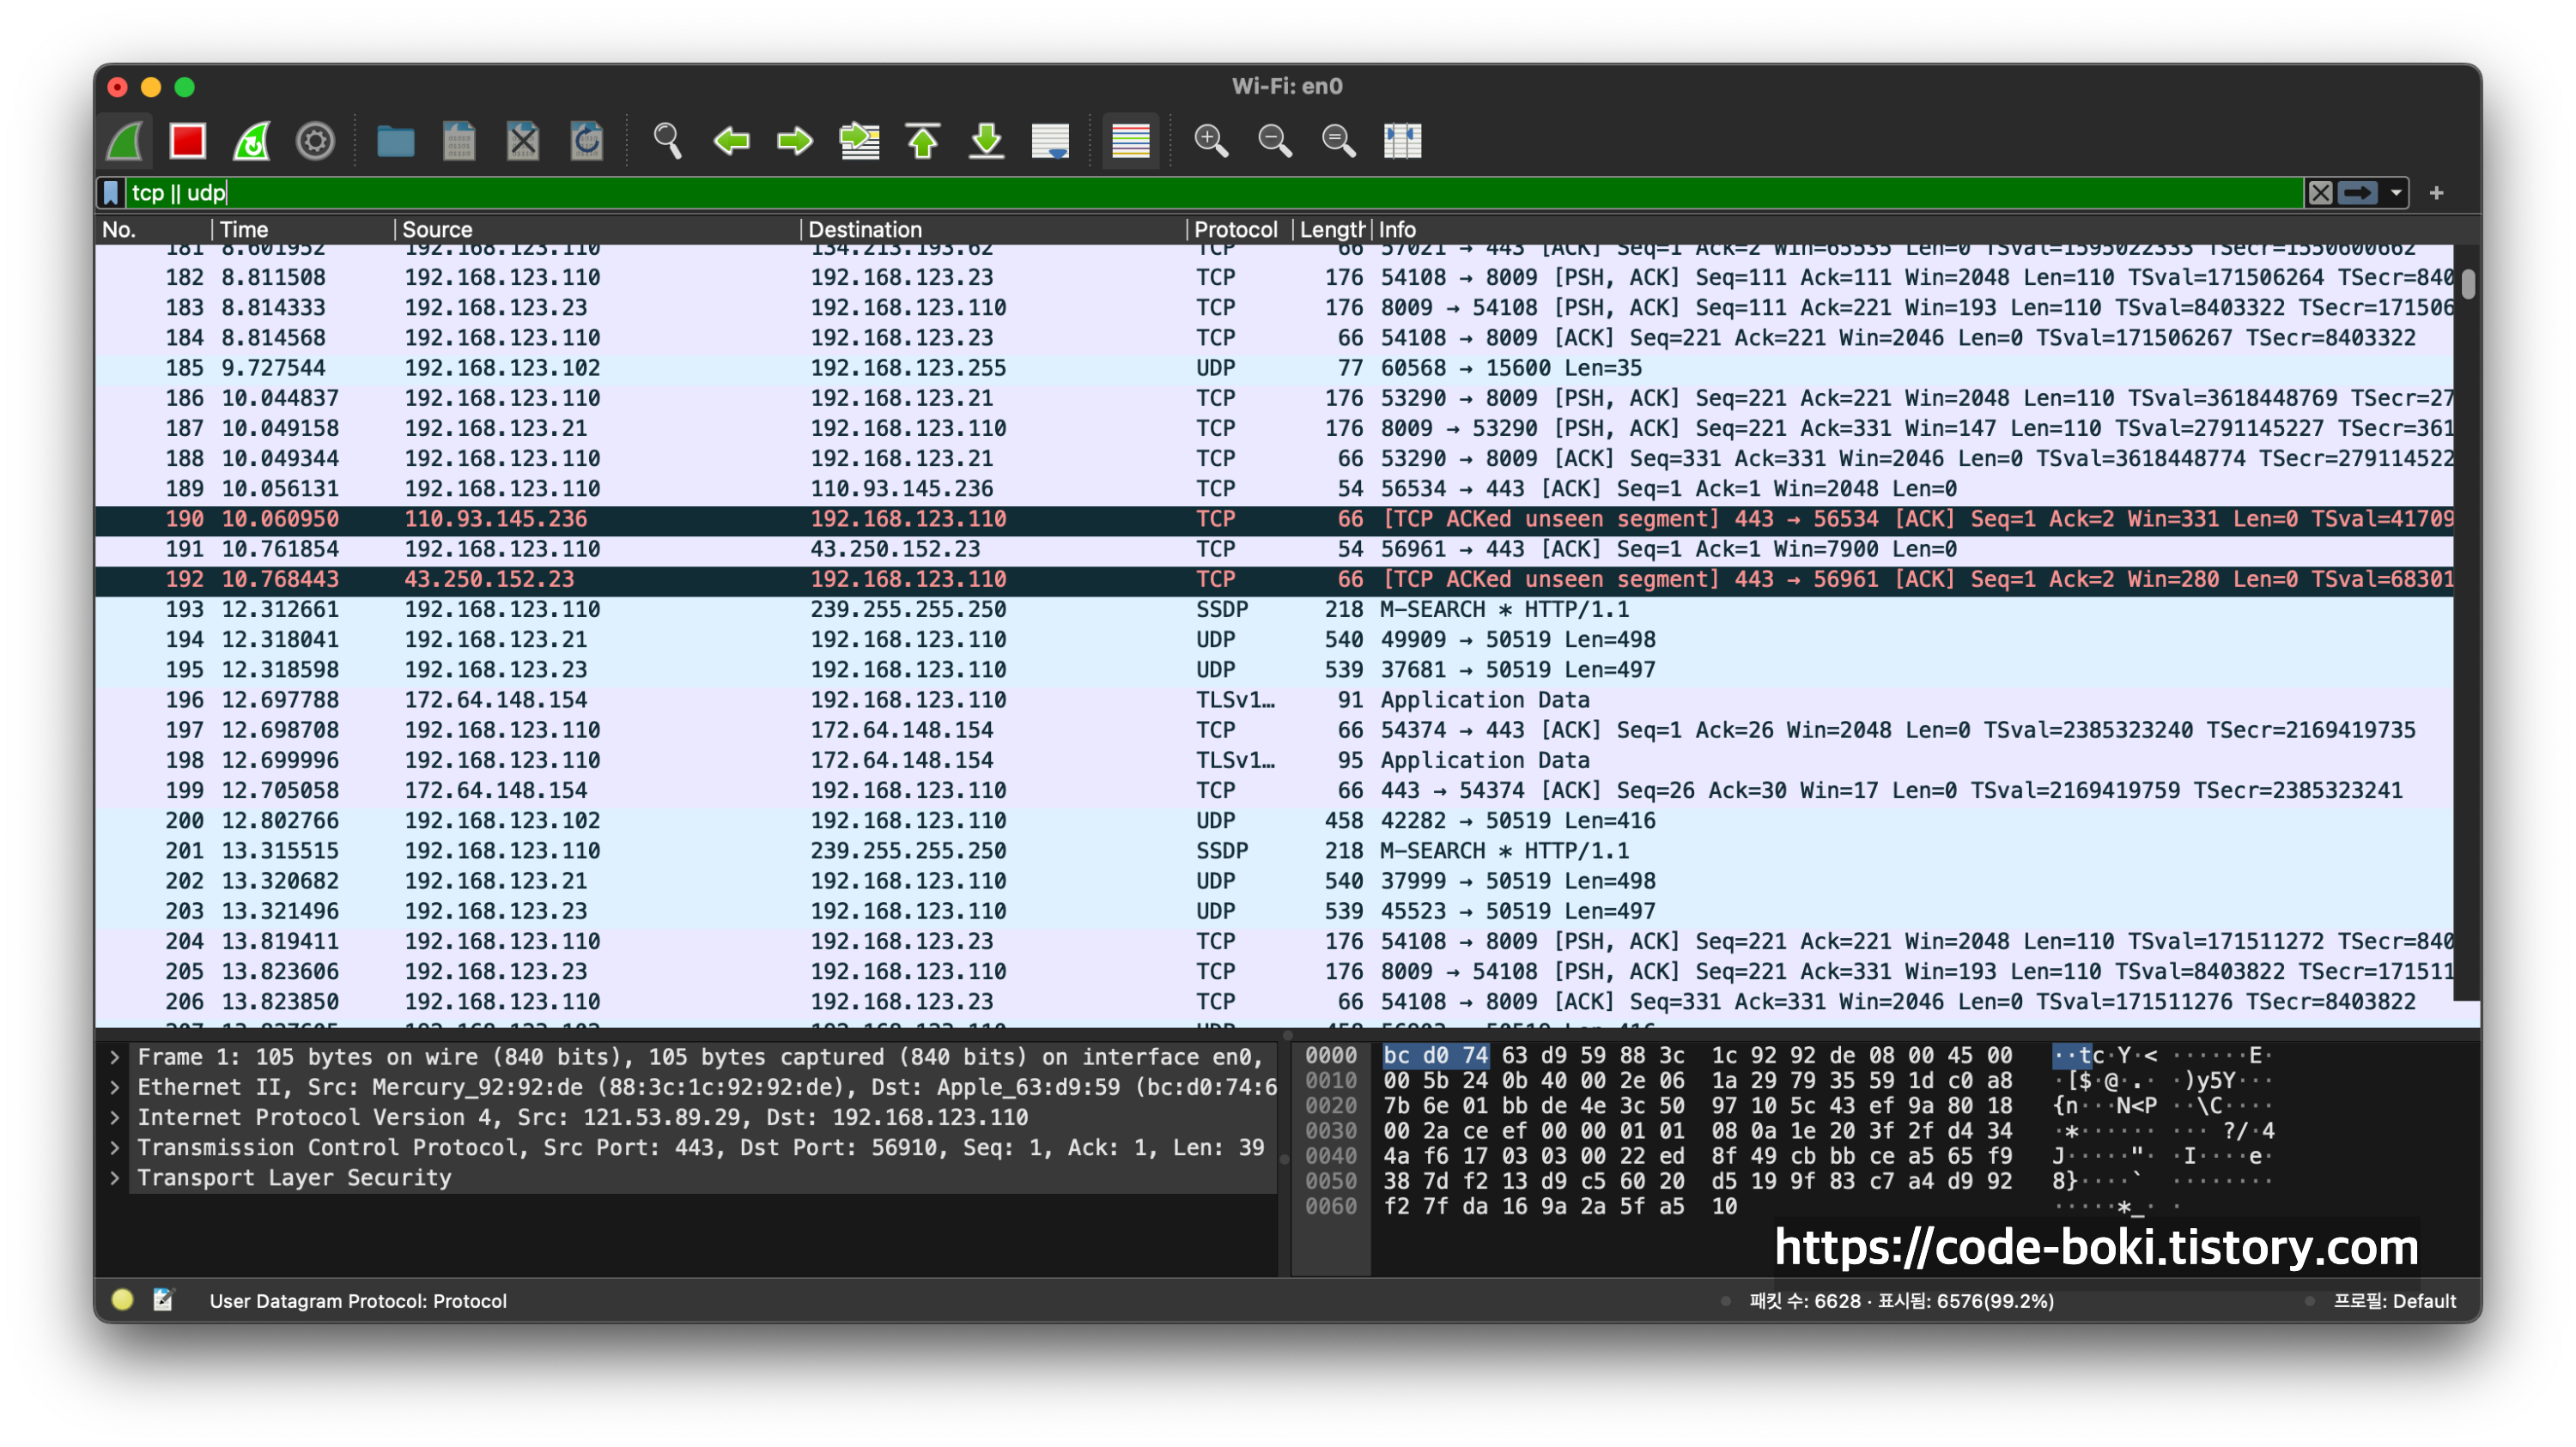The width and height of the screenshot is (2576, 1447).
Task: Click the zoom in magnifier icon
Action: 1210,141
